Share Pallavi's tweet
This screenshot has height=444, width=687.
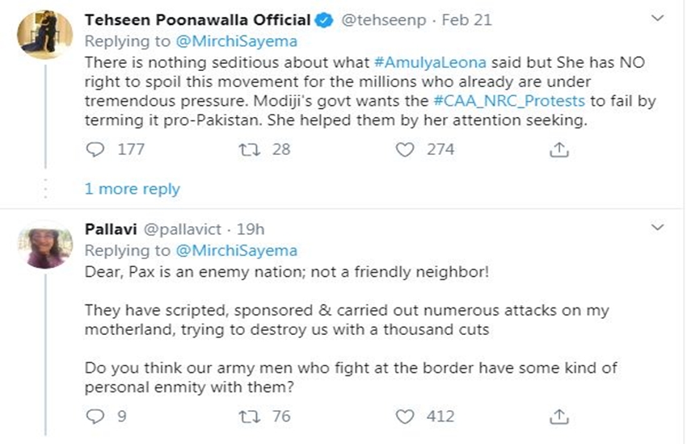point(558,417)
